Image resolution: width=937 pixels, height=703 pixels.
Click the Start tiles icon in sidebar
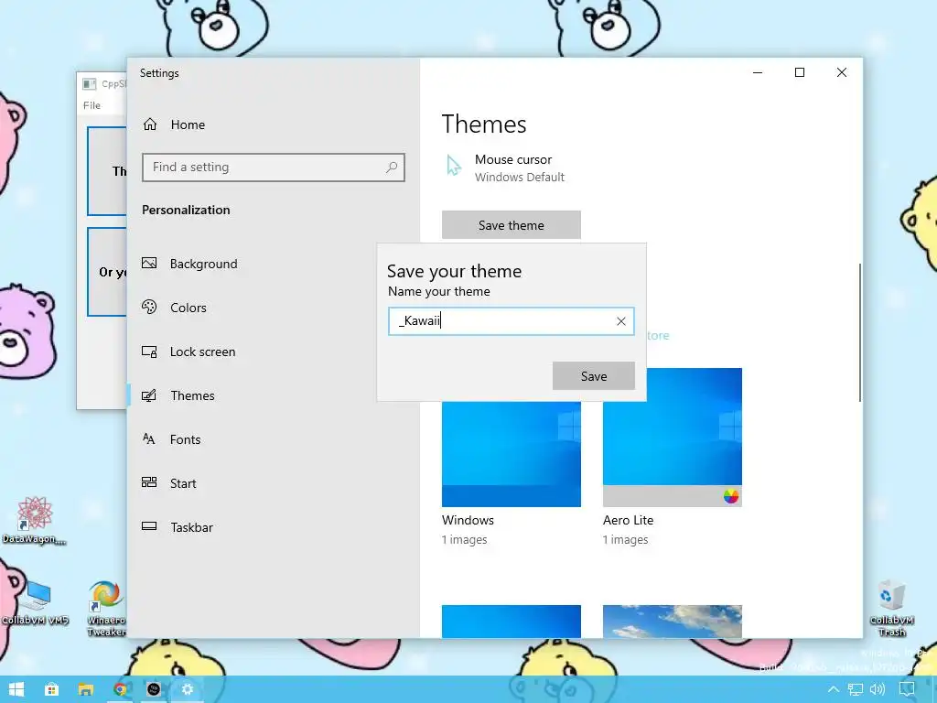pyautogui.click(x=149, y=482)
